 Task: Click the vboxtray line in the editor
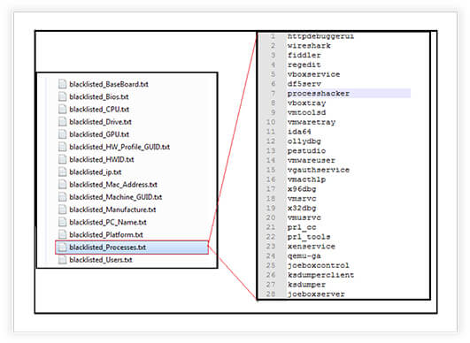tap(306, 103)
